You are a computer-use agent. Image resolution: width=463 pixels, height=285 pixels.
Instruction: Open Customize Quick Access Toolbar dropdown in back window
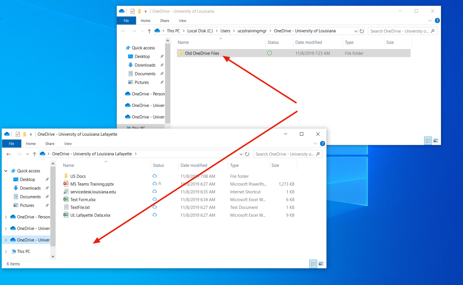pos(146,12)
